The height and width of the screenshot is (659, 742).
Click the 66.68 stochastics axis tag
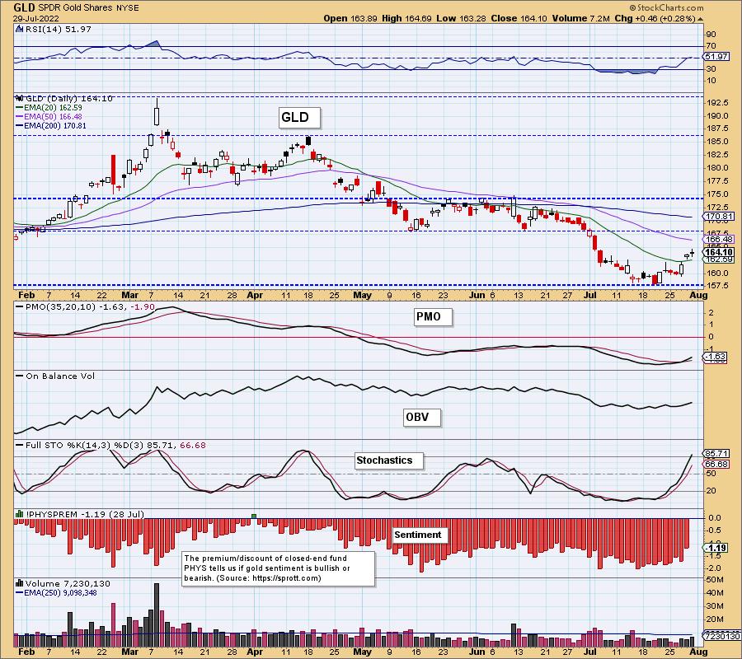(x=716, y=465)
